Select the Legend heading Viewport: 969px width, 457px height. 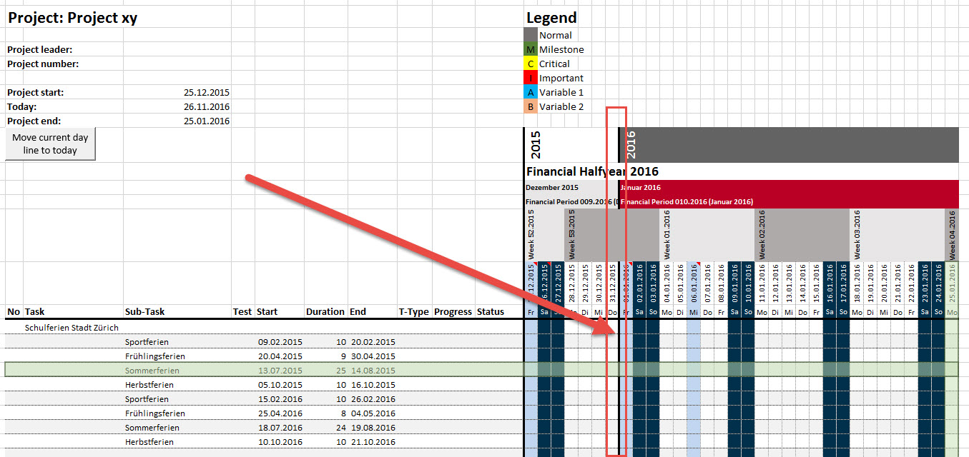pos(551,19)
